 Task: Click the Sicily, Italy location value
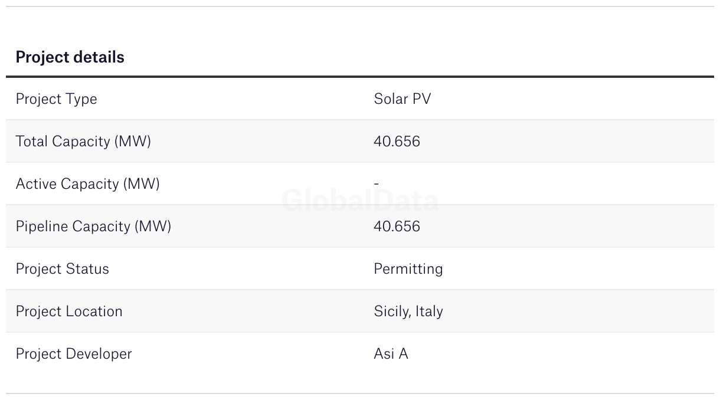tap(408, 312)
